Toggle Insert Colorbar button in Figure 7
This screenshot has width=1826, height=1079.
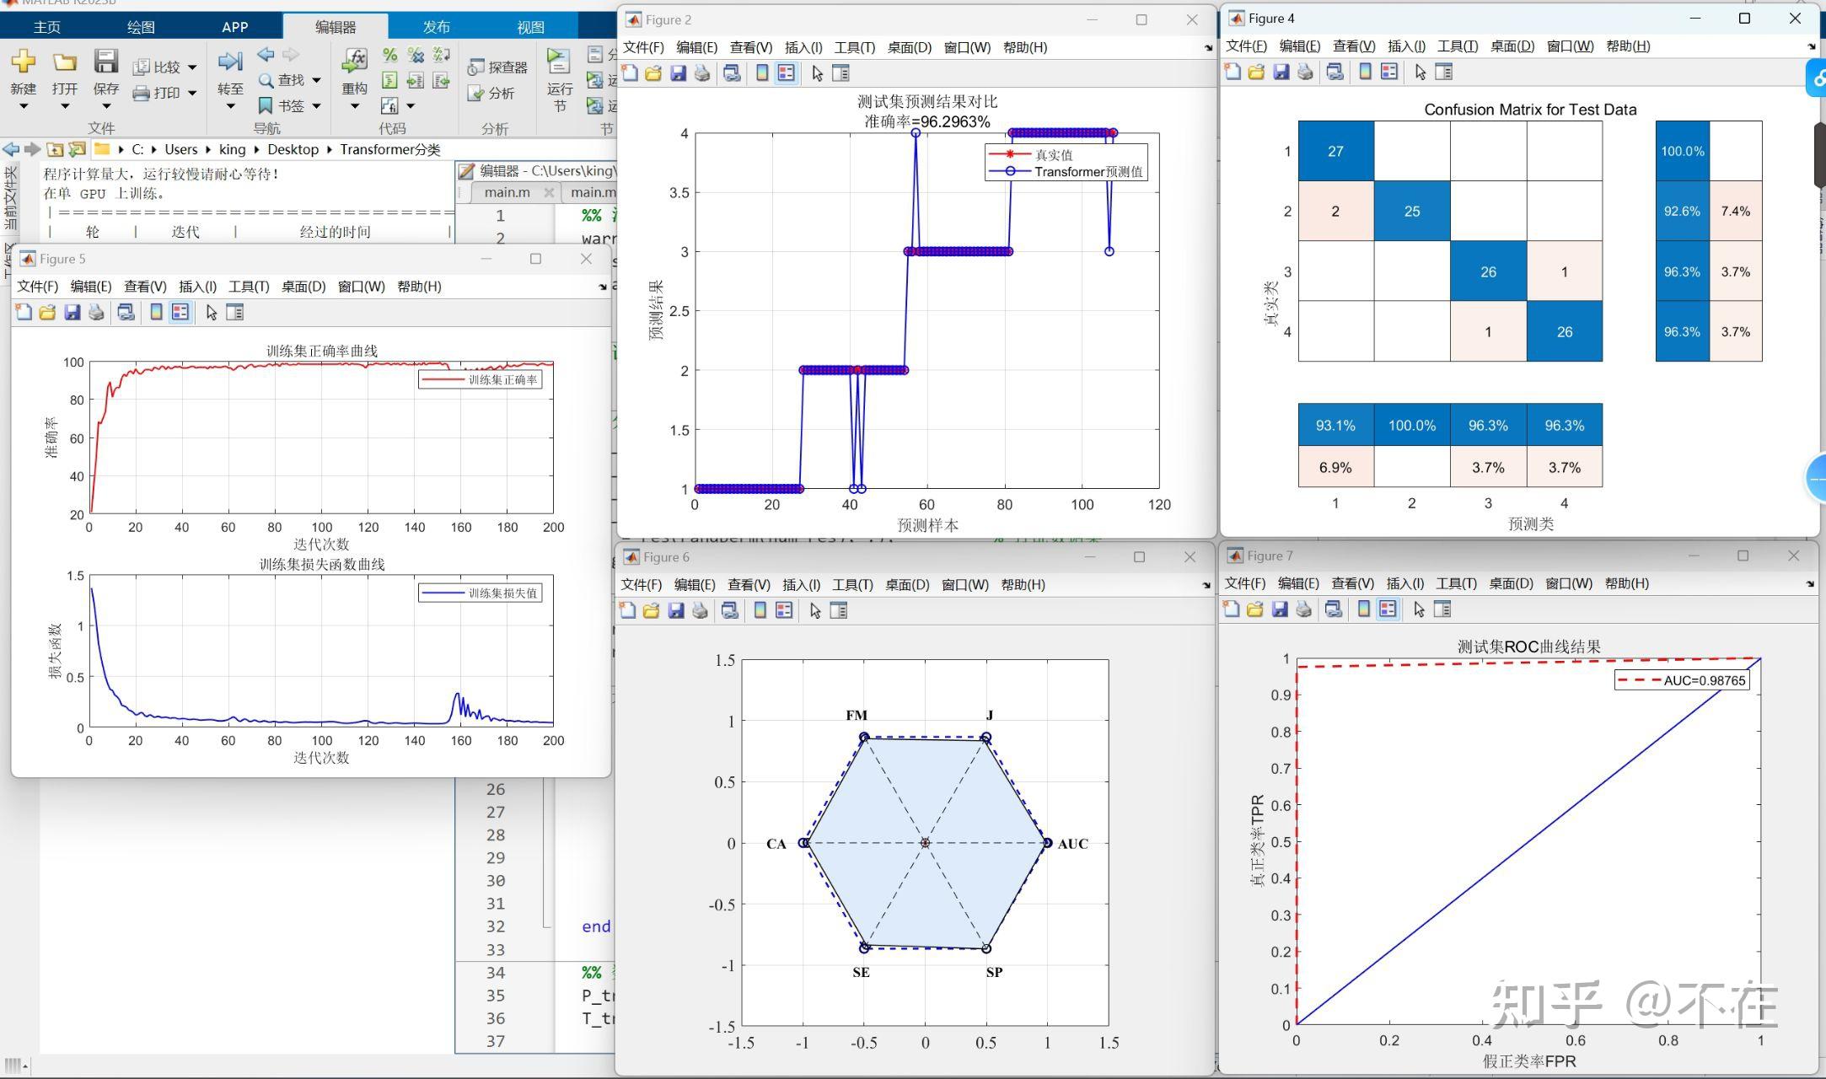1363,609
